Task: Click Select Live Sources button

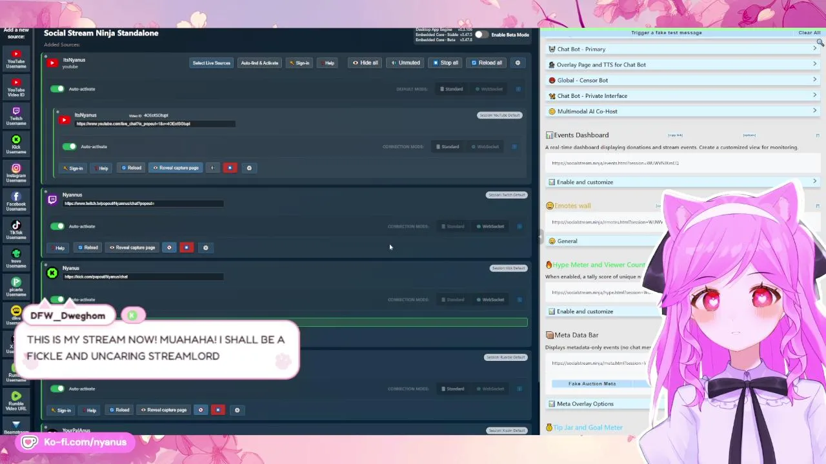Action: [x=212, y=63]
